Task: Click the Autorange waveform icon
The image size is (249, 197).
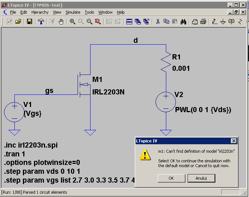Action: (x=109, y=21)
